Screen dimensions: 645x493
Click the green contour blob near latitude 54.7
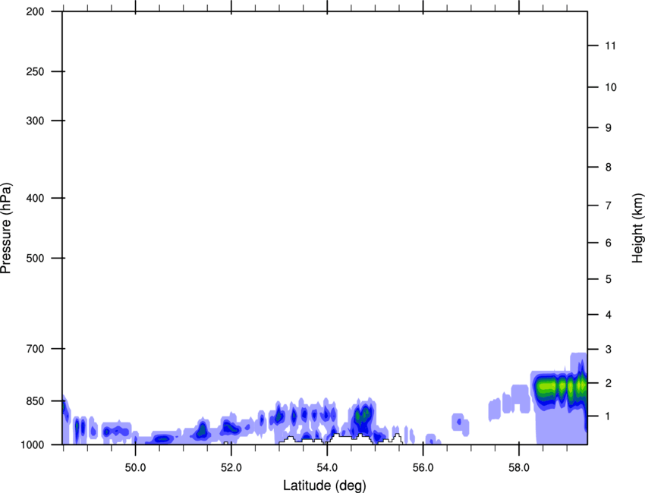[363, 416]
